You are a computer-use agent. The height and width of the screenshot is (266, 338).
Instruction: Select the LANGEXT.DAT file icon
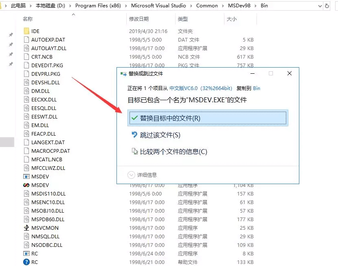[26, 142]
